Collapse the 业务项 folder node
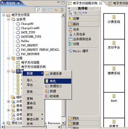This screenshot has width=128, height=129. coord(9,19)
